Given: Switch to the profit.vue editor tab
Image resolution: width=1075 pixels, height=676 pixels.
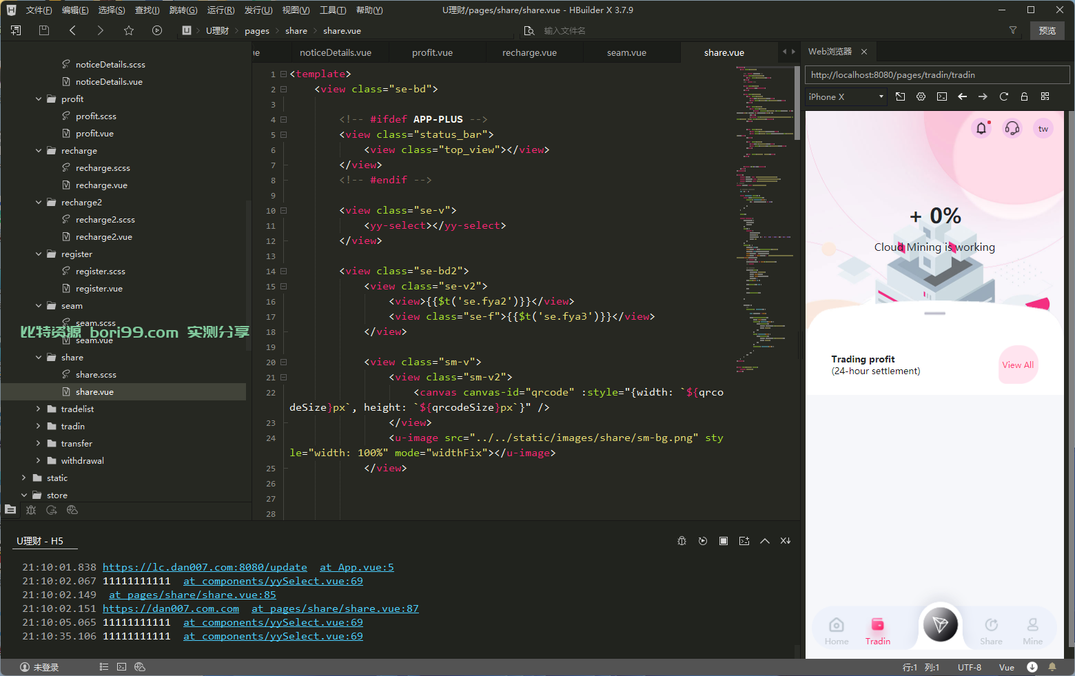Looking at the screenshot, I should coord(432,52).
